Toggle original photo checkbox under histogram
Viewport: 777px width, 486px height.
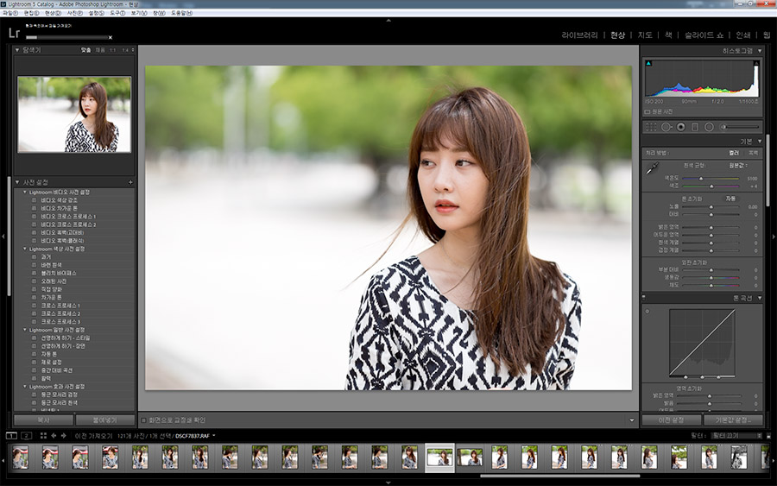click(x=647, y=112)
